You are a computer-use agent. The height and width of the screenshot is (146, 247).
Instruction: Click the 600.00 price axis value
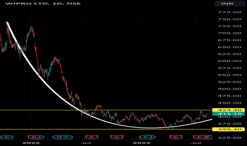pyautogui.click(x=229, y=61)
